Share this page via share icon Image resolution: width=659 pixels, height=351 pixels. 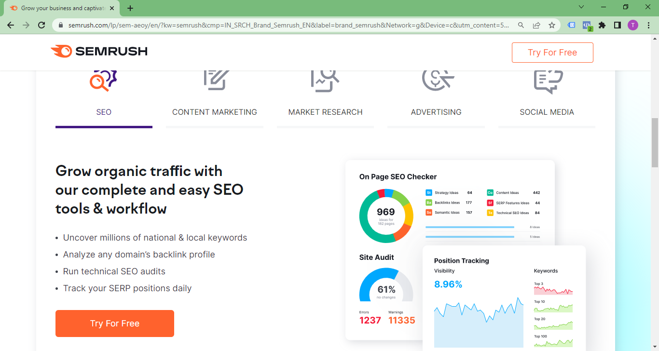pos(536,25)
